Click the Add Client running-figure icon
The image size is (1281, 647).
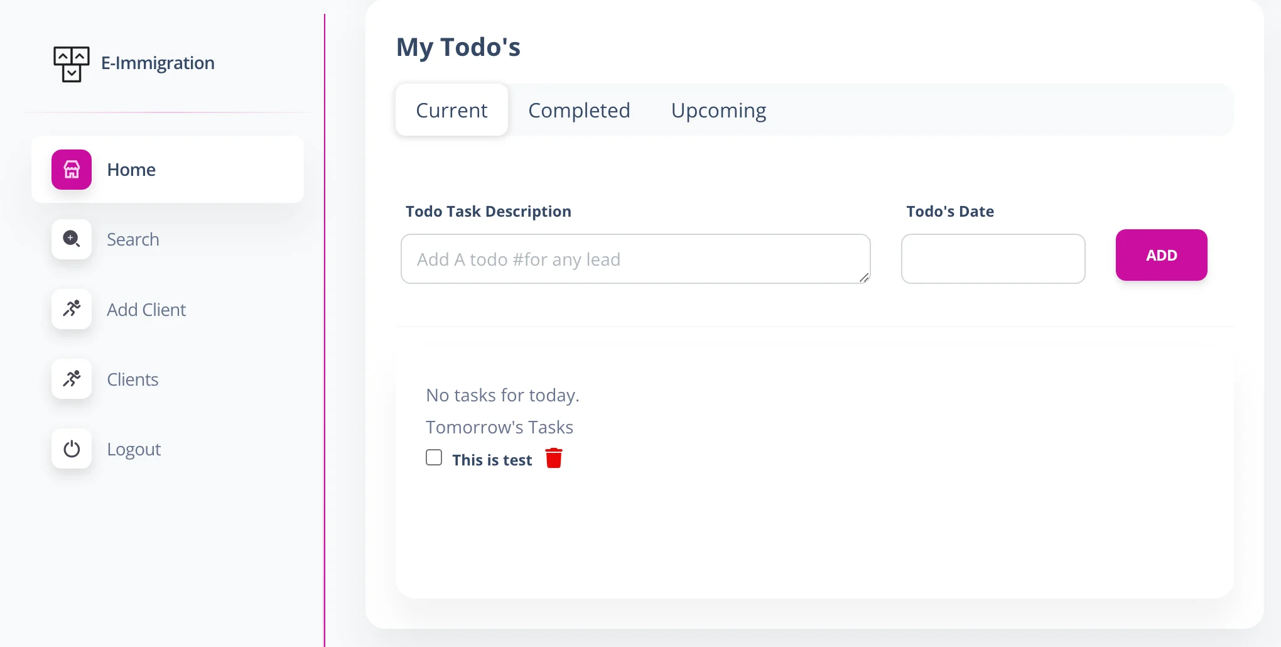[x=72, y=309]
